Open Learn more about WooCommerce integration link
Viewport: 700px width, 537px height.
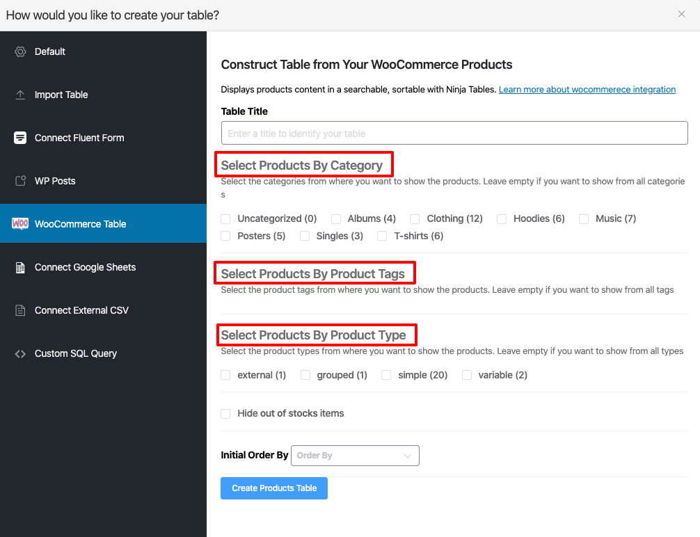pyautogui.click(x=587, y=90)
